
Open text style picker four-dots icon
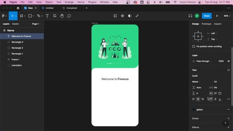228,70
